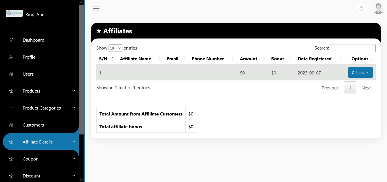Sort by the Options column header
The width and height of the screenshot is (387, 182).
tap(360, 59)
